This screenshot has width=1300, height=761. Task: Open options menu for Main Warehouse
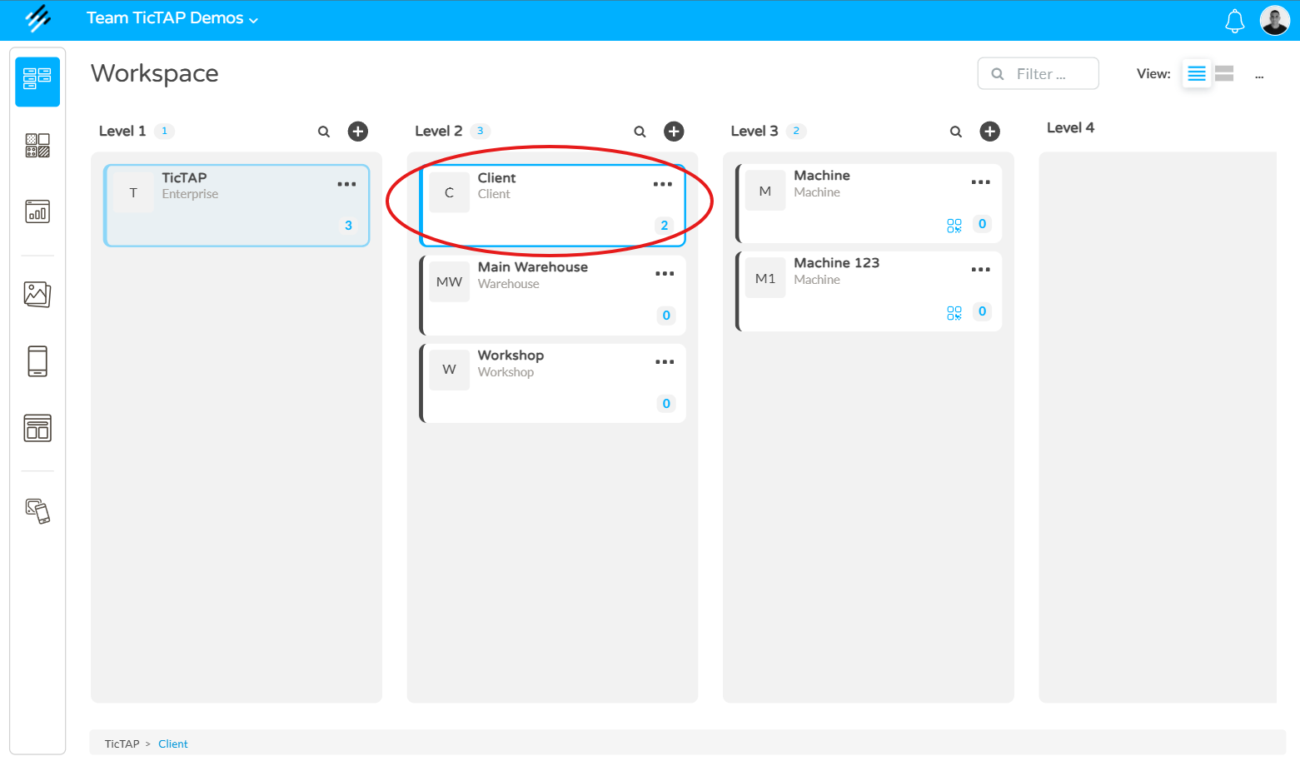(665, 274)
